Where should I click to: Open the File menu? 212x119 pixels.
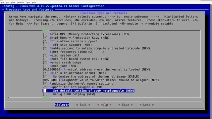(x=2, y=2)
